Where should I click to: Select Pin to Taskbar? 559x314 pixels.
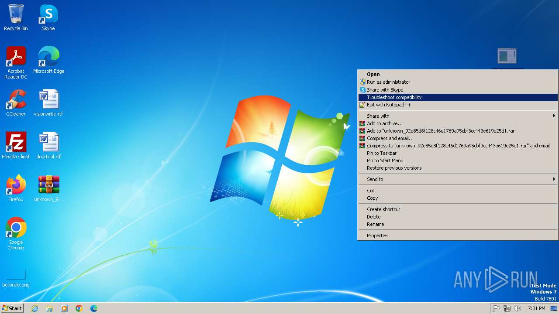(x=458, y=153)
